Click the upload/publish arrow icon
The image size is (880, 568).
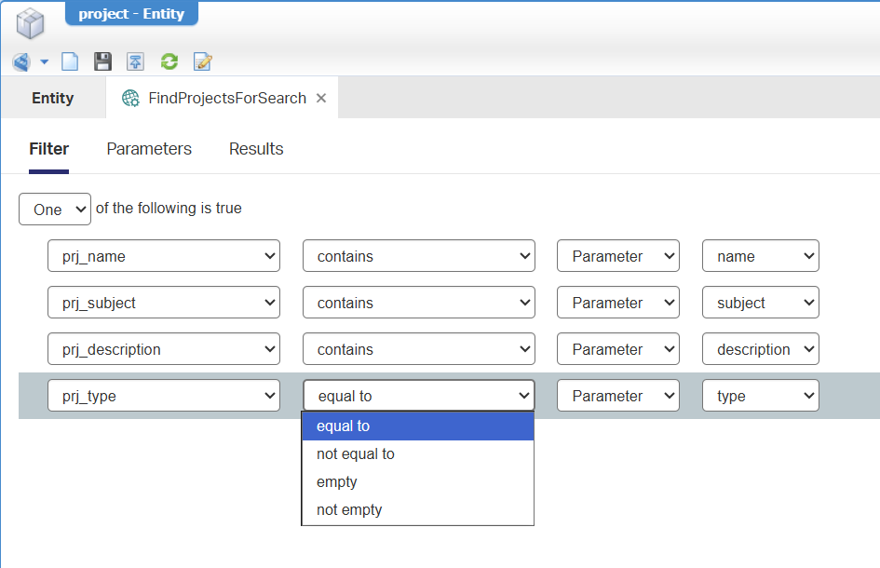pos(136,62)
